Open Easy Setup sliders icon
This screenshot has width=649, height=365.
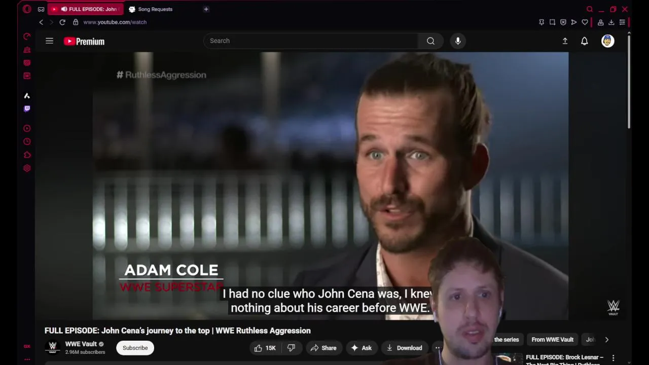pyautogui.click(x=622, y=22)
